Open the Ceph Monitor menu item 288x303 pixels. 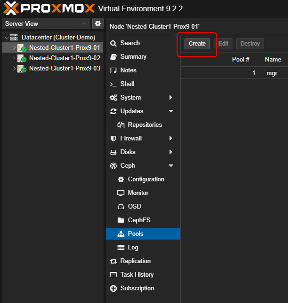click(143, 193)
